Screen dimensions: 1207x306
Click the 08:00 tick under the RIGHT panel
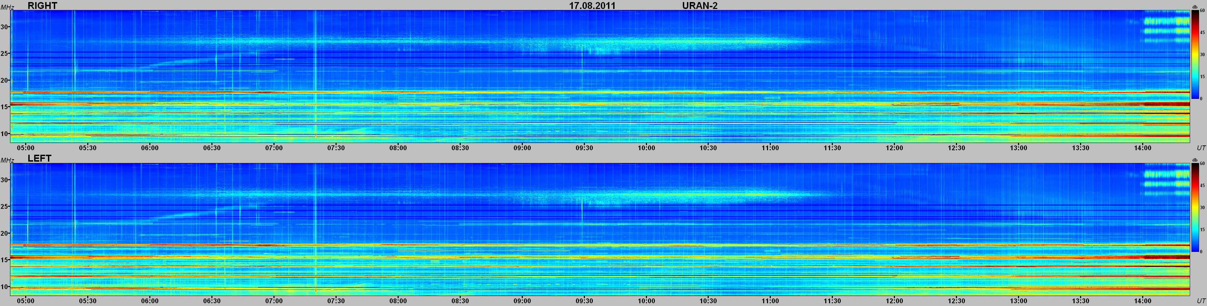(x=398, y=148)
